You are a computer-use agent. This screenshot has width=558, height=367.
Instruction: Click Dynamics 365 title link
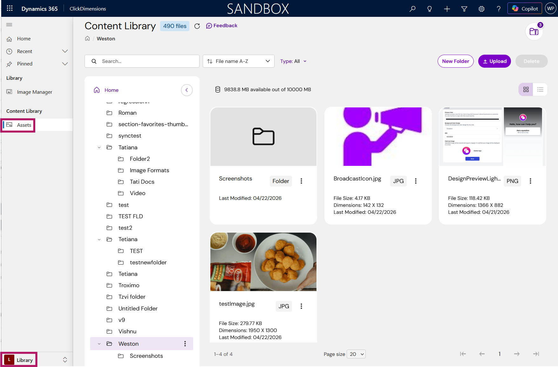[39, 9]
